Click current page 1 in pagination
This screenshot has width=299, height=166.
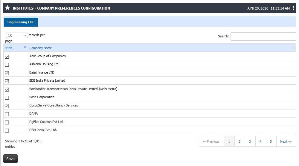pyautogui.click(x=229, y=141)
